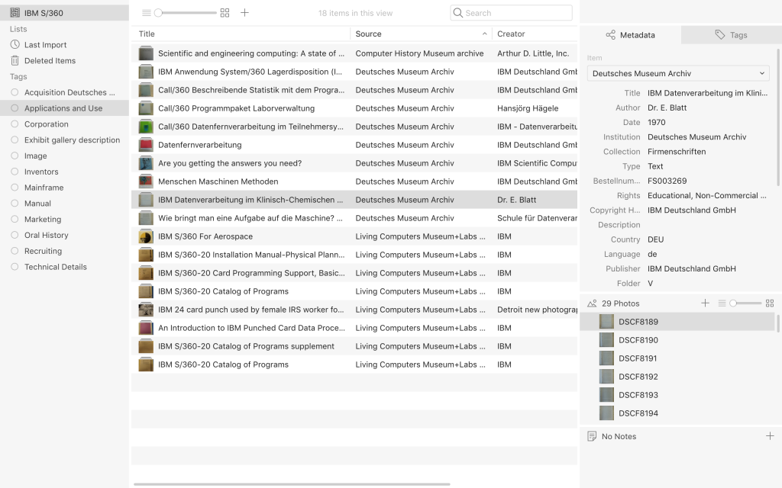
Task: Click the photos section icon
Action: [592, 303]
